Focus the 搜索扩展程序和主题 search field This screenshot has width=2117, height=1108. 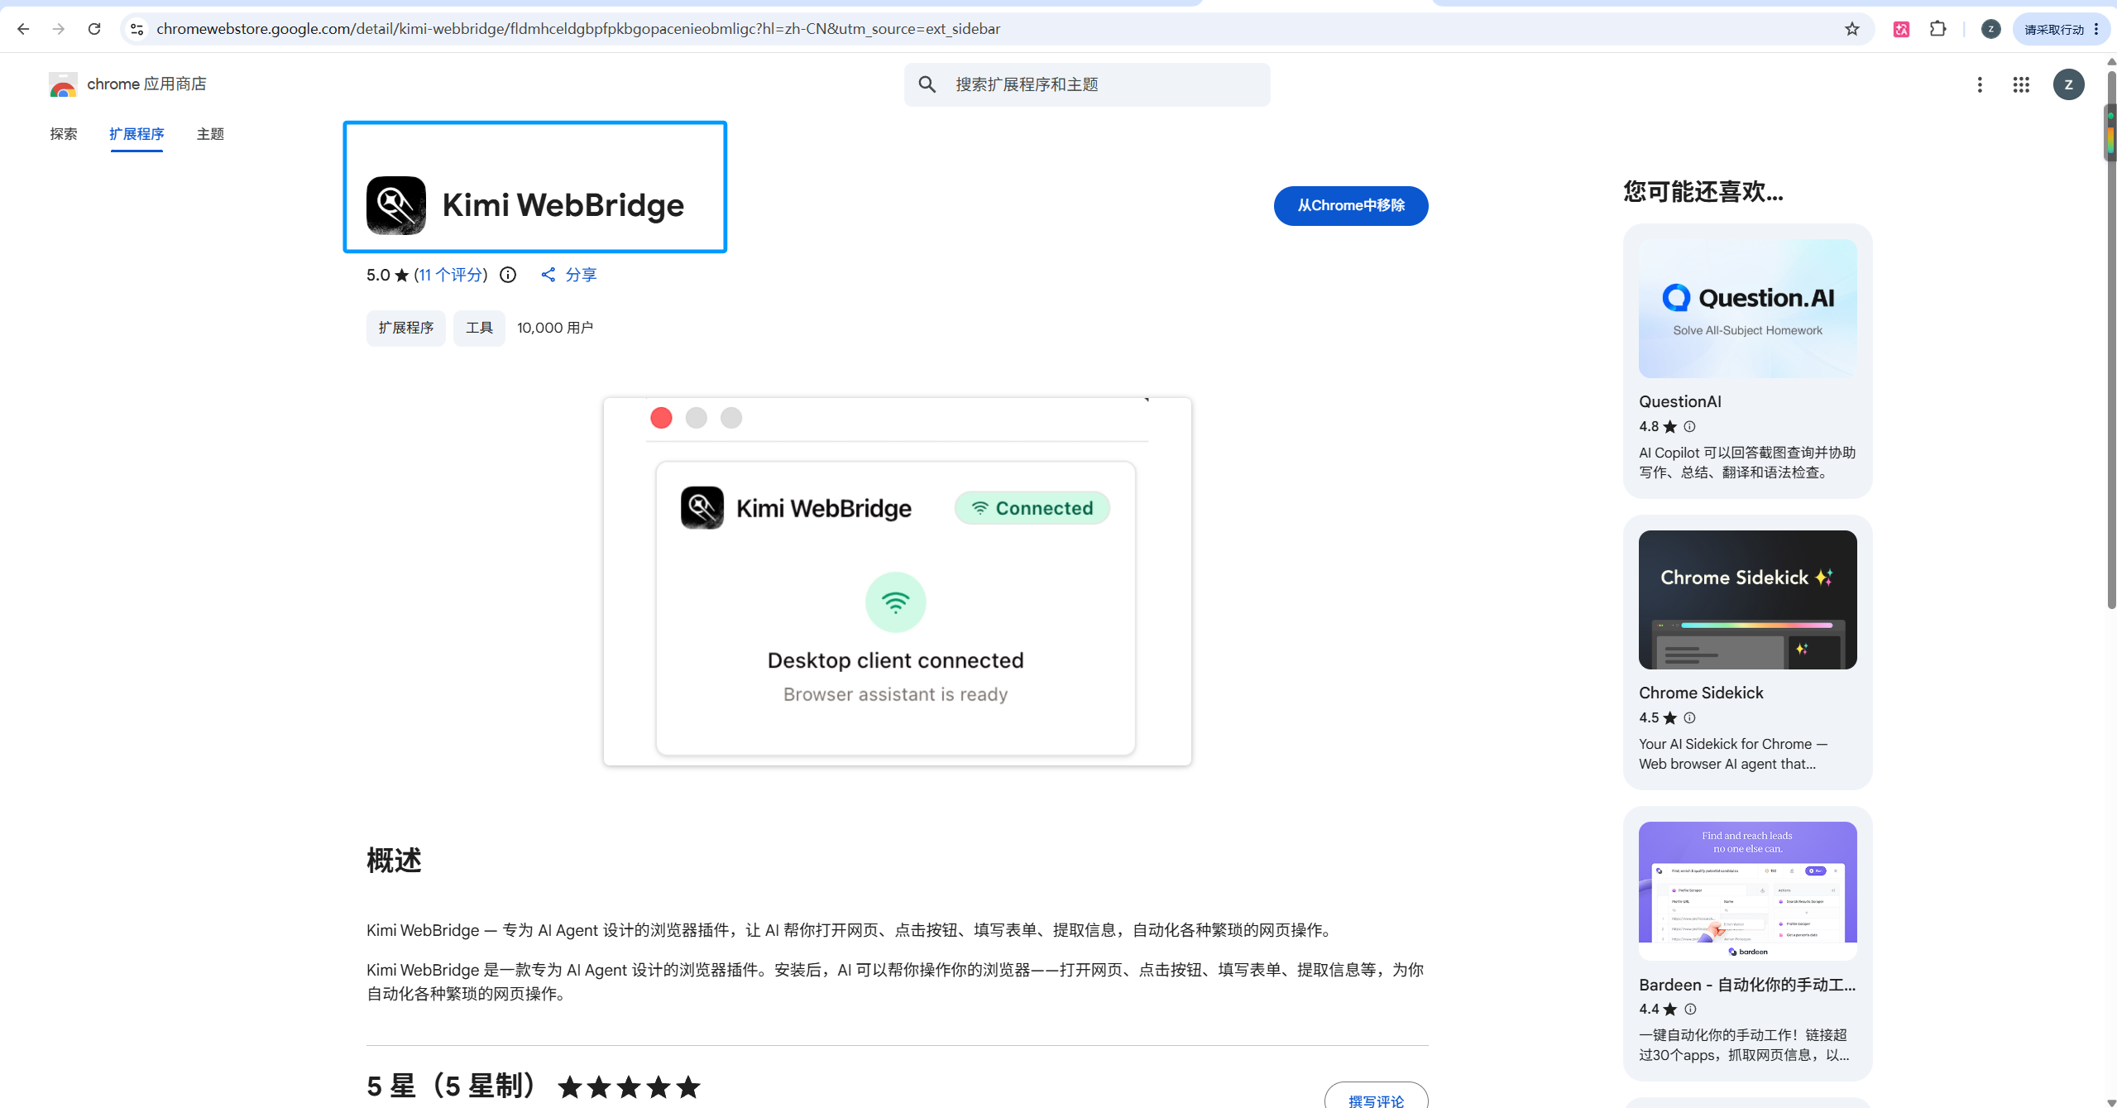(x=1087, y=84)
